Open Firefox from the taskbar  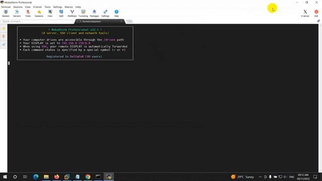pos(57,176)
